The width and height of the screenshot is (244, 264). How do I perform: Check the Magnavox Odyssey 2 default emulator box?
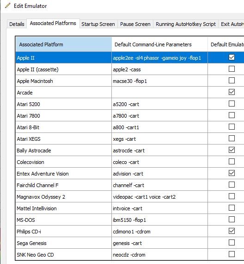[232, 196]
